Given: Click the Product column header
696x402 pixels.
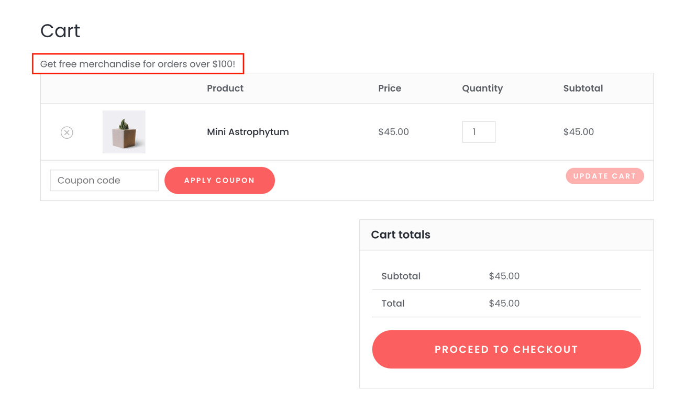Looking at the screenshot, I should click(225, 88).
